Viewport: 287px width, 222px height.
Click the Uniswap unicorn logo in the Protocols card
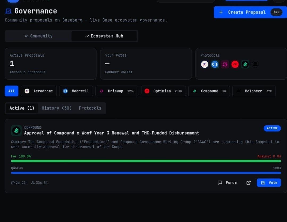[225, 64]
